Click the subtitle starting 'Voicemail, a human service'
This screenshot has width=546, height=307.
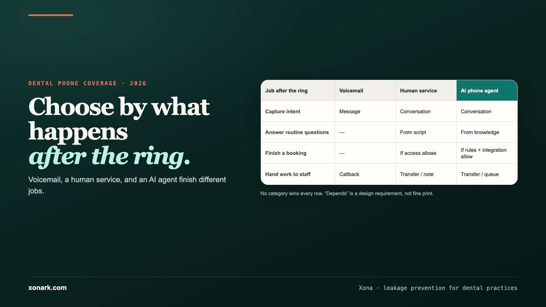(127, 185)
